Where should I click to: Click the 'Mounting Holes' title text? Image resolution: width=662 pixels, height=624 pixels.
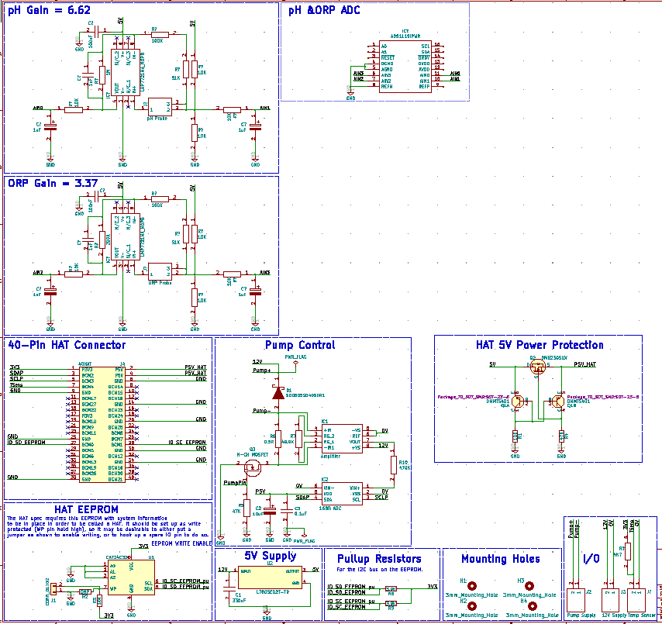[501, 559]
